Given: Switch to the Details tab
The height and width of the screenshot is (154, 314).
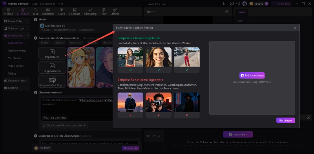Looking at the screenshot, I should (x=241, y=12).
